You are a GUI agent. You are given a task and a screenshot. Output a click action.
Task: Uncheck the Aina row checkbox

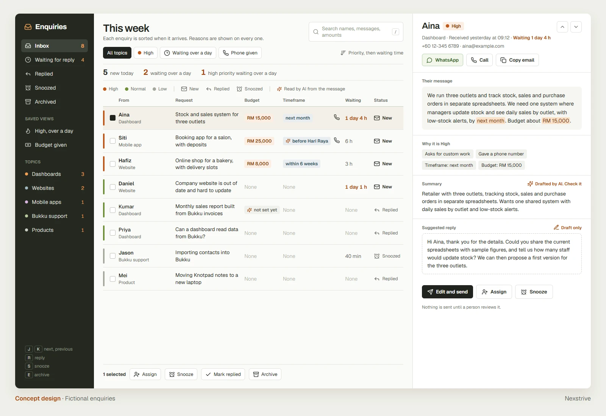112,118
